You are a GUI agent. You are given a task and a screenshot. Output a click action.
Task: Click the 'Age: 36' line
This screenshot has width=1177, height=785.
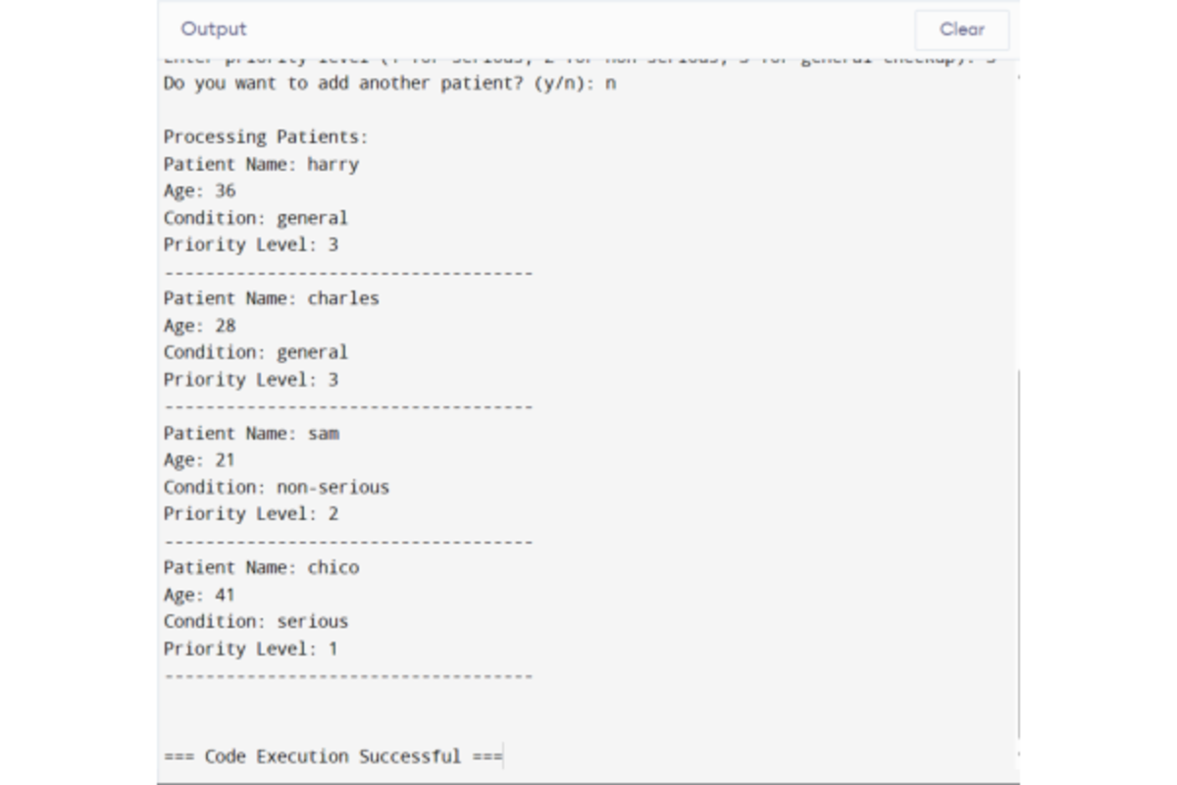198,191
